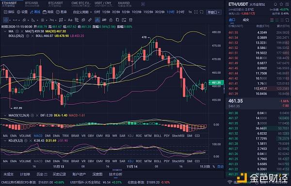The width and height of the screenshot is (291, 186).
Task: Select the measure range tool
Action: [x=61, y=20]
